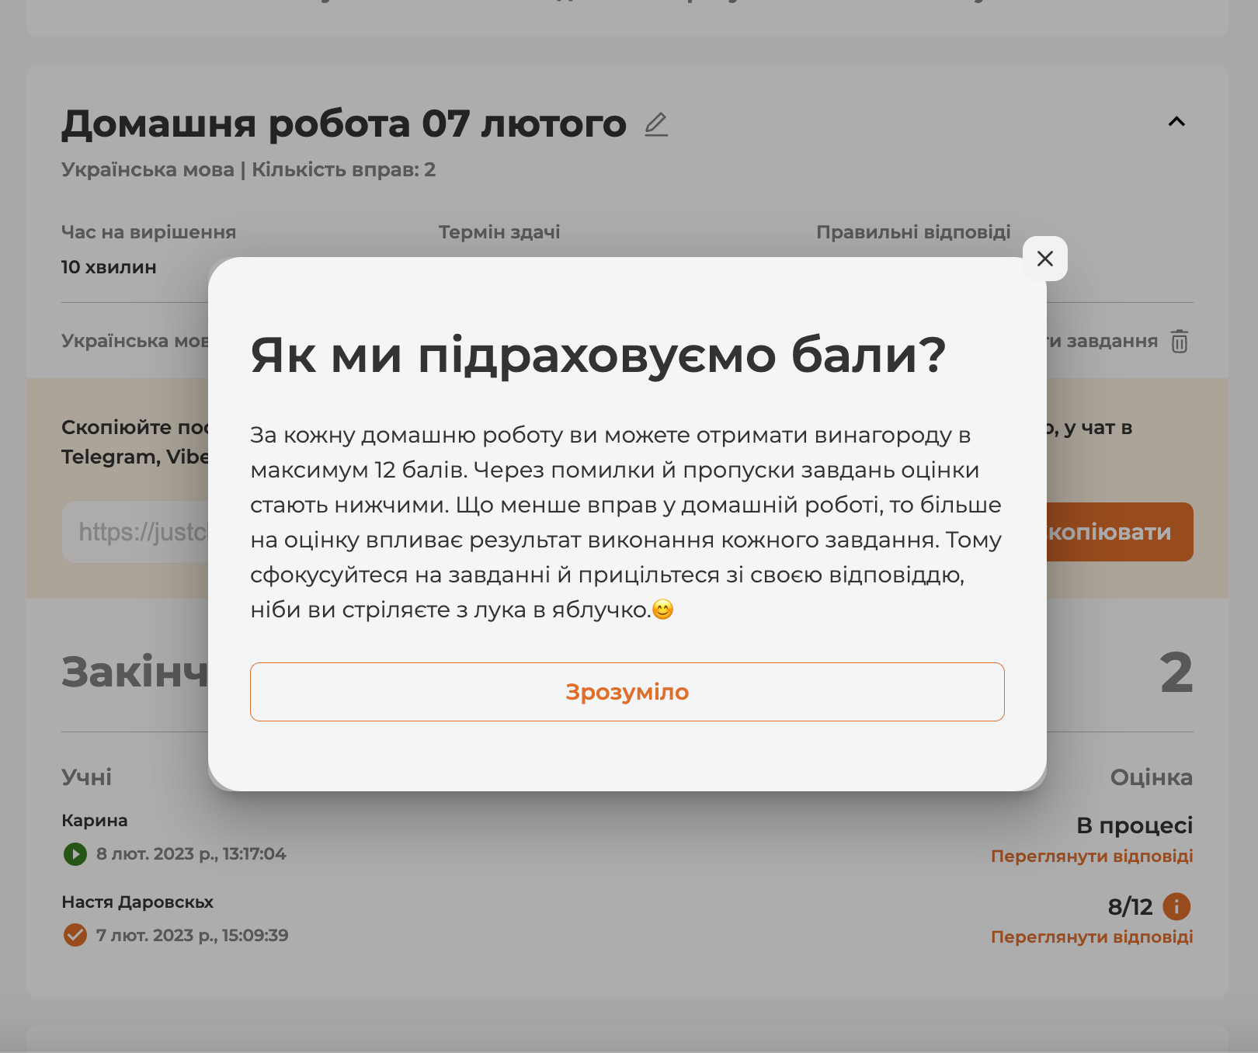Collapse the homework card with chevron

click(1176, 122)
